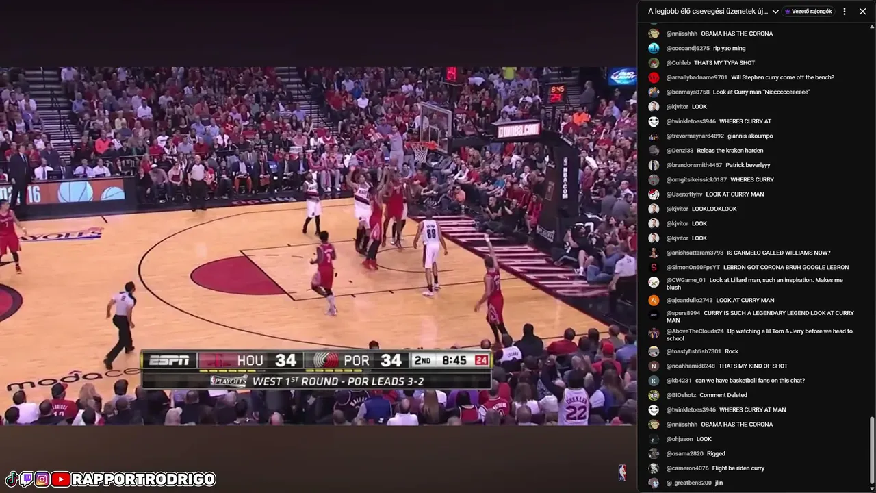Open the @Denzi33 username
Image resolution: width=876 pixels, height=493 pixels.
coord(680,151)
